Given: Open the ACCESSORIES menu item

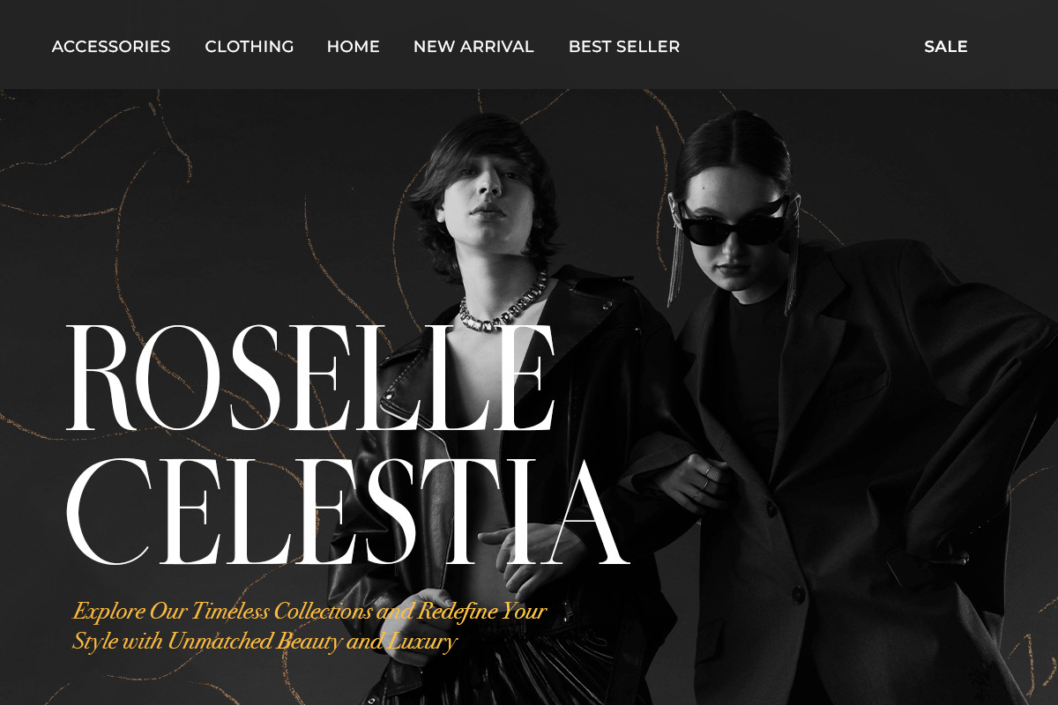Looking at the screenshot, I should tap(111, 47).
